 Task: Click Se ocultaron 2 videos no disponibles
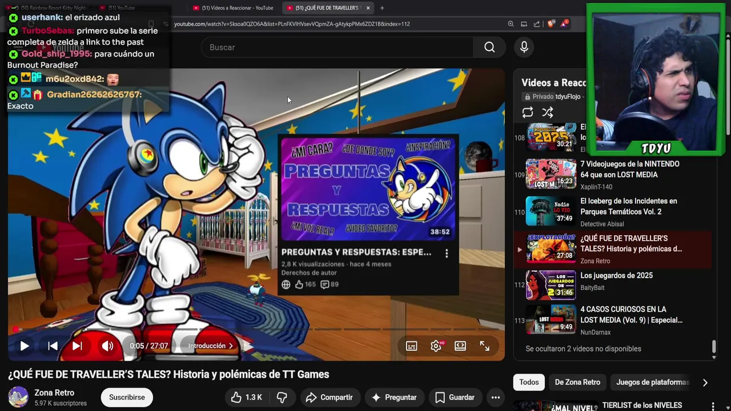tap(583, 349)
